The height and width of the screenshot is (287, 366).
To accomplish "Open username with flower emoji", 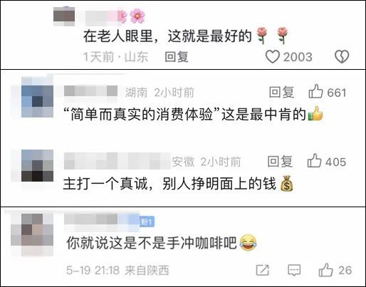I will coord(115,16).
